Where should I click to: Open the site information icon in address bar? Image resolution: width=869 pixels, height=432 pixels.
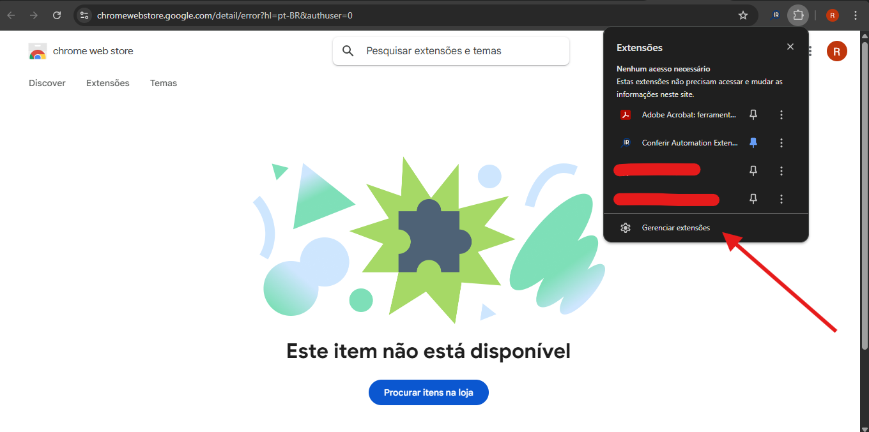[84, 15]
